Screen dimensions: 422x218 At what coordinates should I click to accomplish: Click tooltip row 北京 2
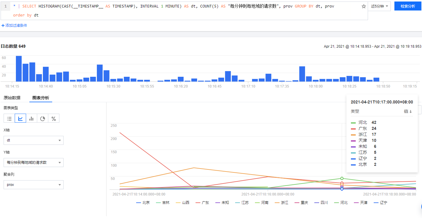coord(382,164)
